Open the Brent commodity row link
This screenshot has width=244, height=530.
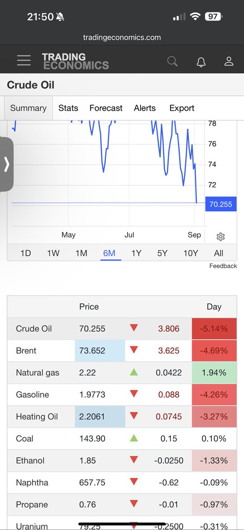(26, 351)
